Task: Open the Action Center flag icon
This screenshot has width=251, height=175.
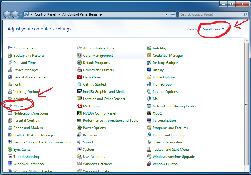Action: (10, 48)
